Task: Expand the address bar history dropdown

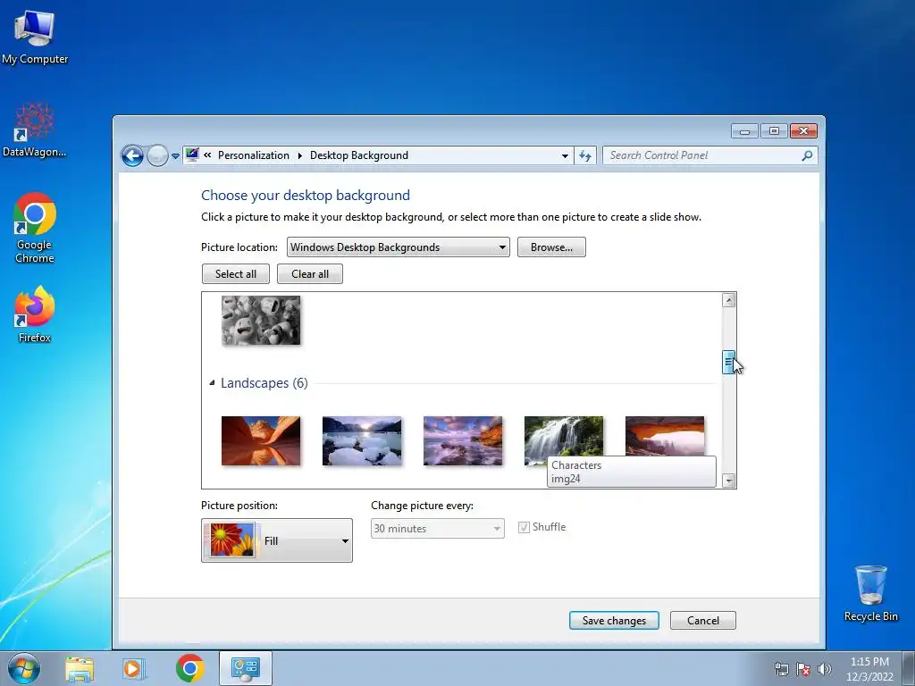Action: click(x=565, y=155)
